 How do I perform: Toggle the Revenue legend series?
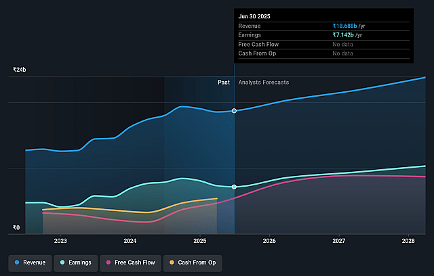coord(30,262)
